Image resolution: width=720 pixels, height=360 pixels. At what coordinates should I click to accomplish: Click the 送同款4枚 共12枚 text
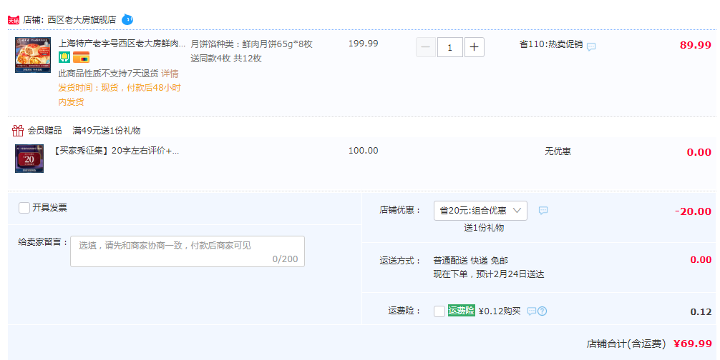(x=226, y=58)
